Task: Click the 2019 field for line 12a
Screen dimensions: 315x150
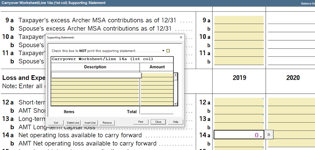Action: point(239,102)
